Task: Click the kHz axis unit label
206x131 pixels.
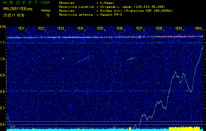Action: 3,27
